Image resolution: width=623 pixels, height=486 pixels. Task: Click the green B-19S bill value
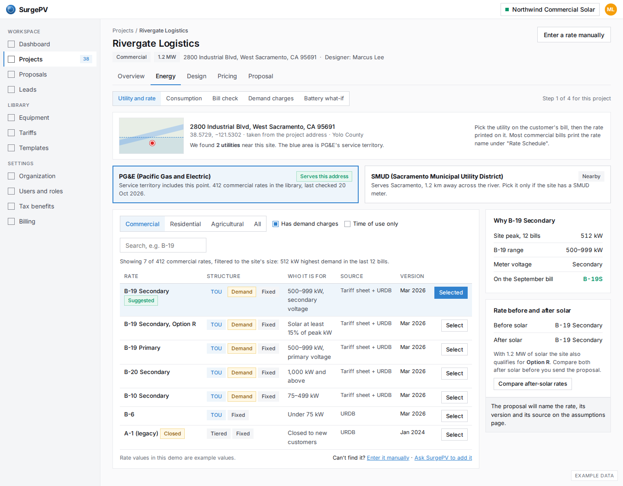pos(593,279)
